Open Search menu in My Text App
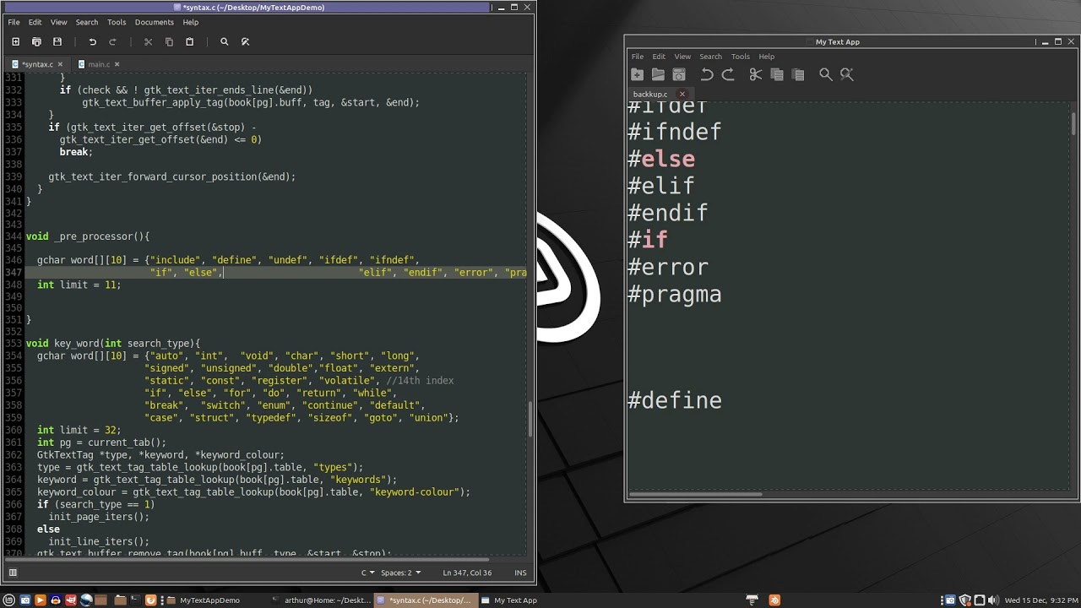 coord(710,57)
